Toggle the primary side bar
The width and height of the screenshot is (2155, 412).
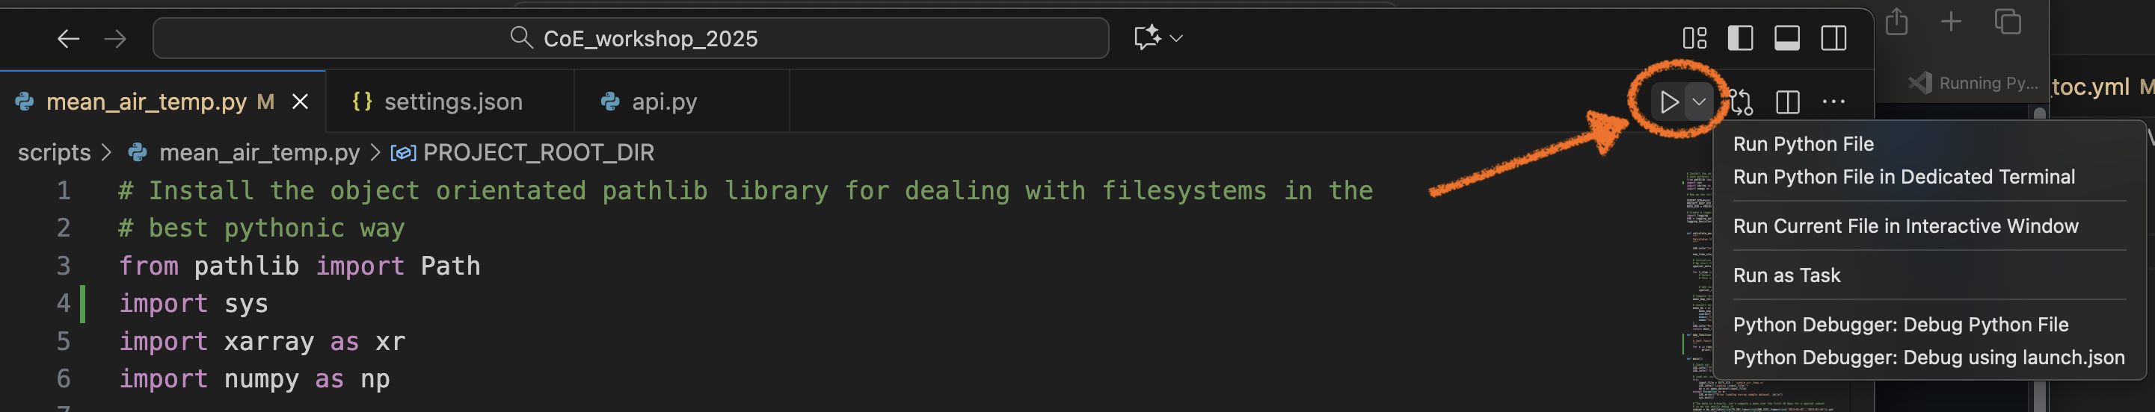(x=1740, y=39)
